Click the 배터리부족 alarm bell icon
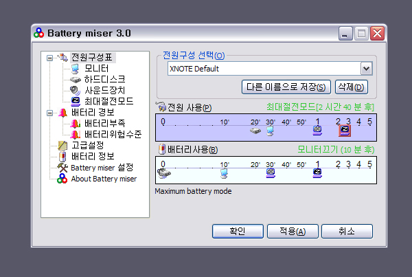The width and height of the screenshot is (412, 277). 75,124
